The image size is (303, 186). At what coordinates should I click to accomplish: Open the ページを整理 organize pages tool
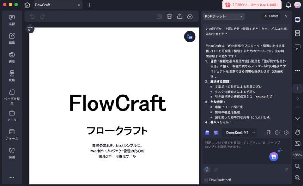click(12, 97)
